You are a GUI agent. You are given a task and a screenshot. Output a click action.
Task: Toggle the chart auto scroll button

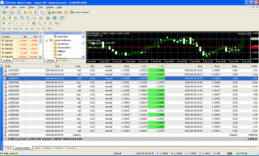[x=35, y=18]
